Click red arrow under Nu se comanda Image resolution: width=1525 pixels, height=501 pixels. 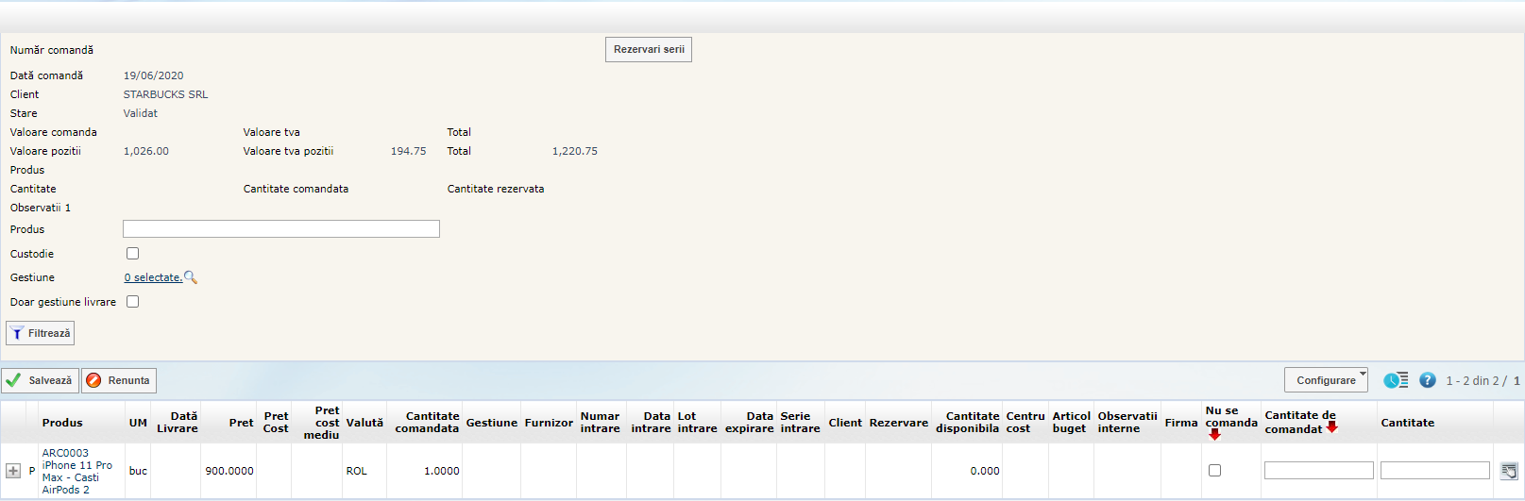pyautogui.click(x=1214, y=435)
